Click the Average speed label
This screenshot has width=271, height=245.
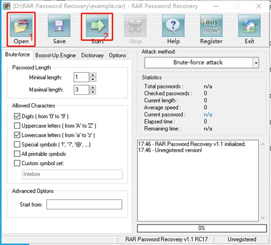tap(162, 108)
